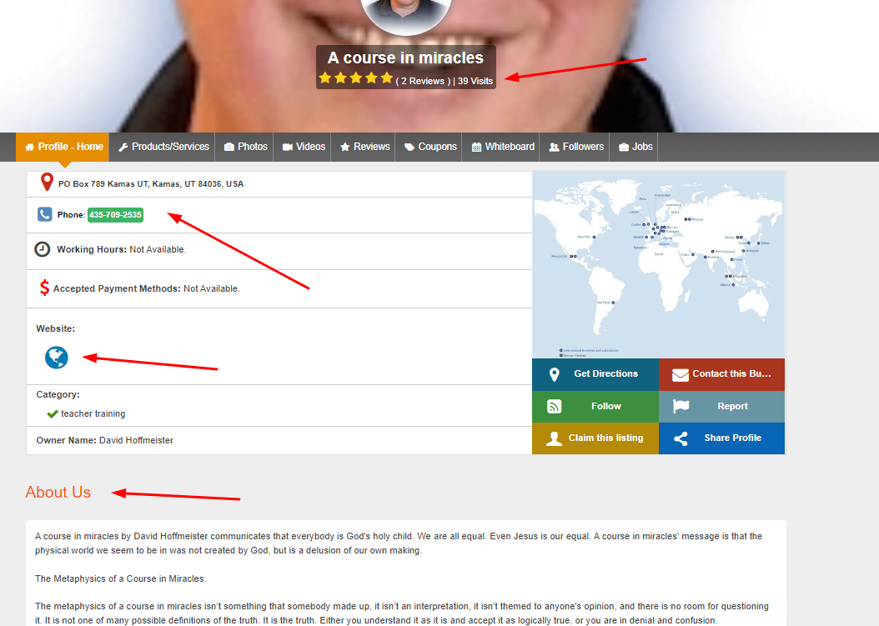Open the Coupons tab
Viewport: 879px width, 626px height.
coord(429,147)
